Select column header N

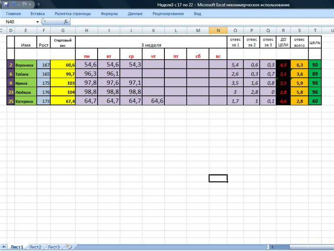(x=218, y=30)
